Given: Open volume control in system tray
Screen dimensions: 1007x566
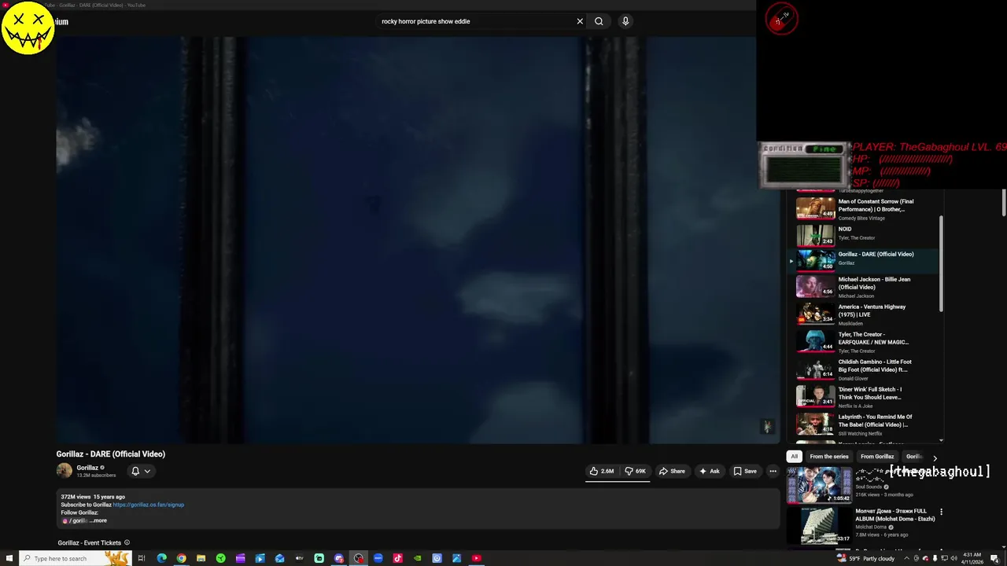Looking at the screenshot, I should pos(954,558).
